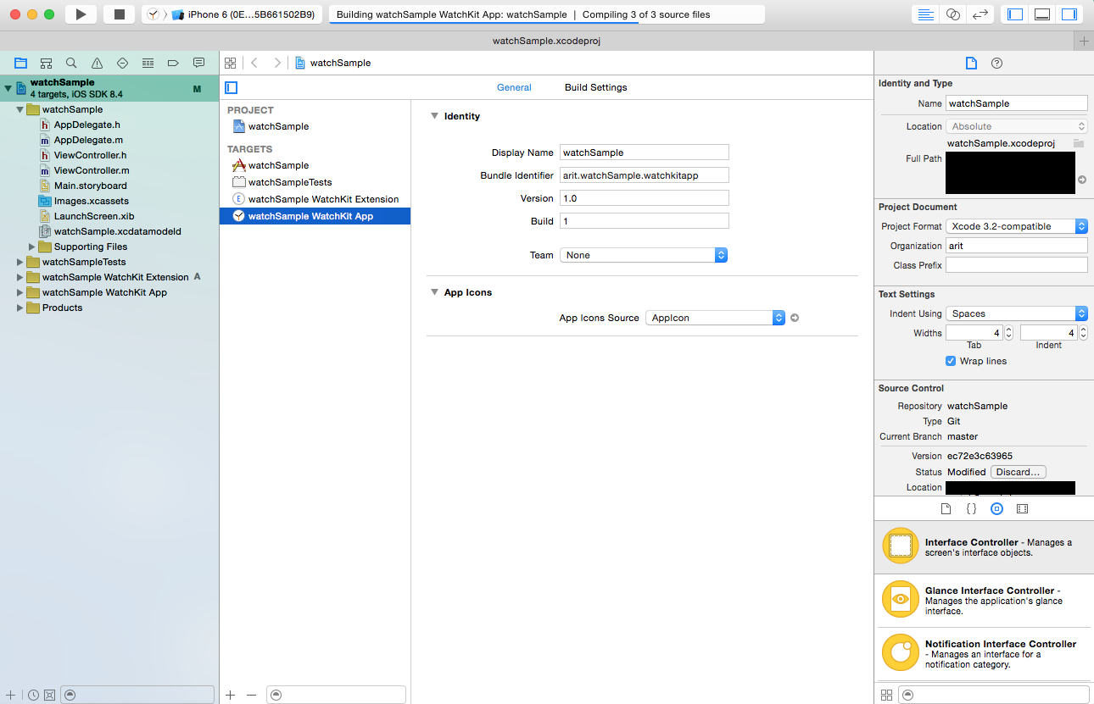This screenshot has height=704, width=1094.
Task: Collapse the Identity section
Action: (434, 116)
